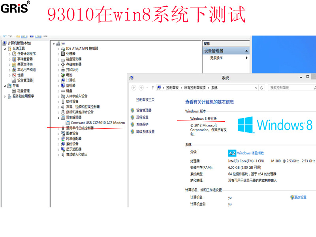Expand the IDE ATA/ATAPI controllers node
The height and width of the screenshot is (237, 316).
click(x=58, y=49)
